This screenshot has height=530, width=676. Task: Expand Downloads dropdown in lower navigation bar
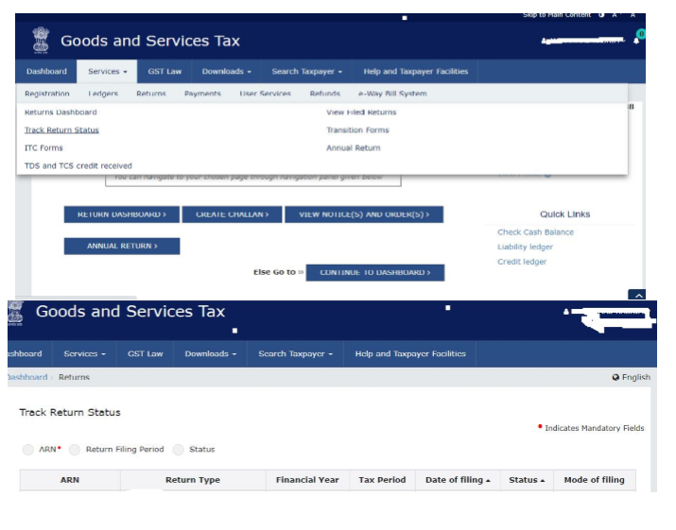click(211, 353)
